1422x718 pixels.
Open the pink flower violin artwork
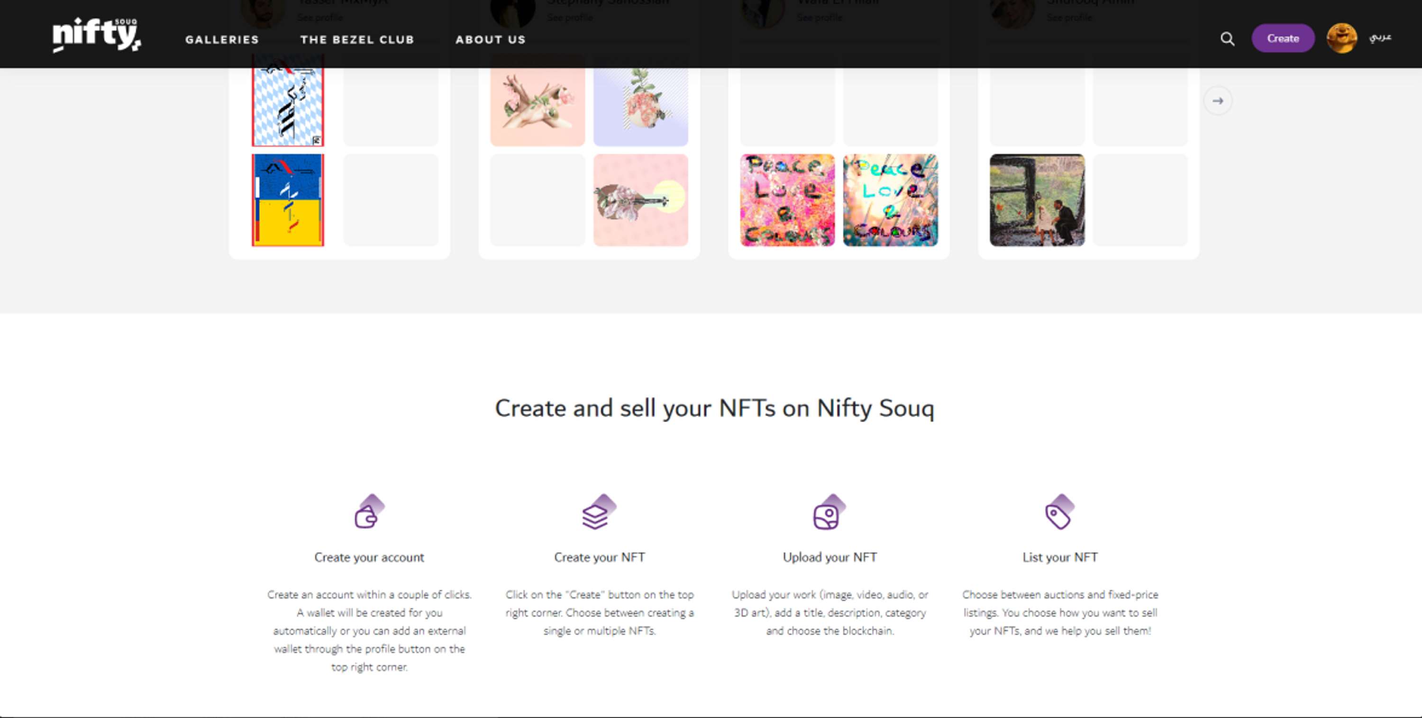pos(640,200)
